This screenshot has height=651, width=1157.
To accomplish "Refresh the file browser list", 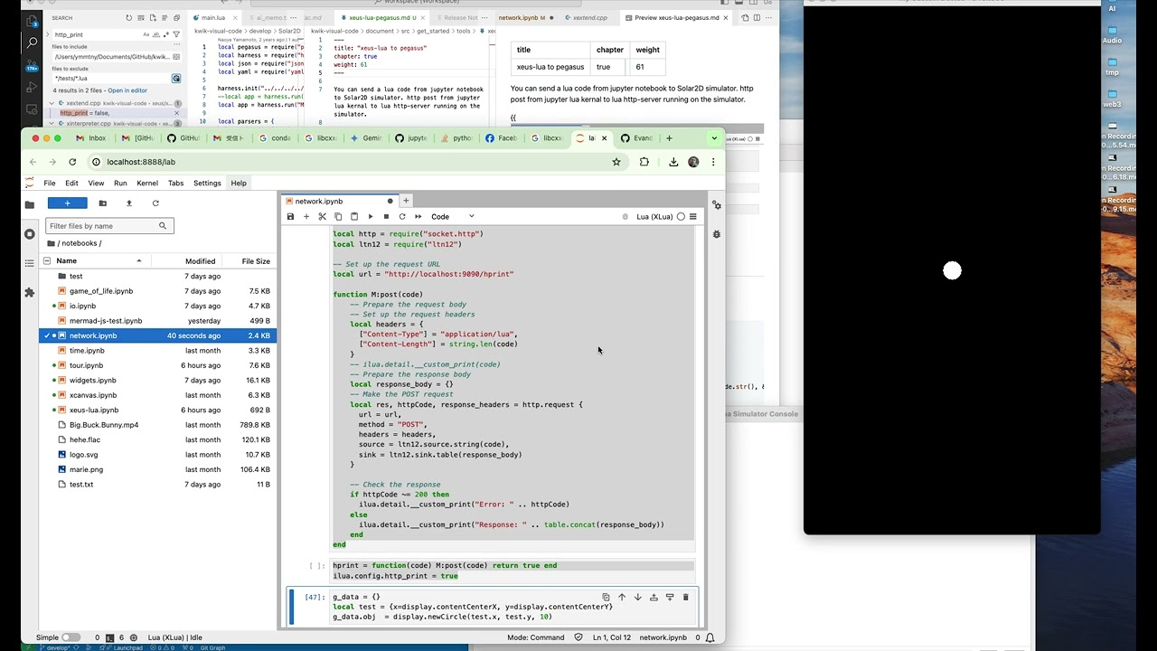I will point(155,203).
